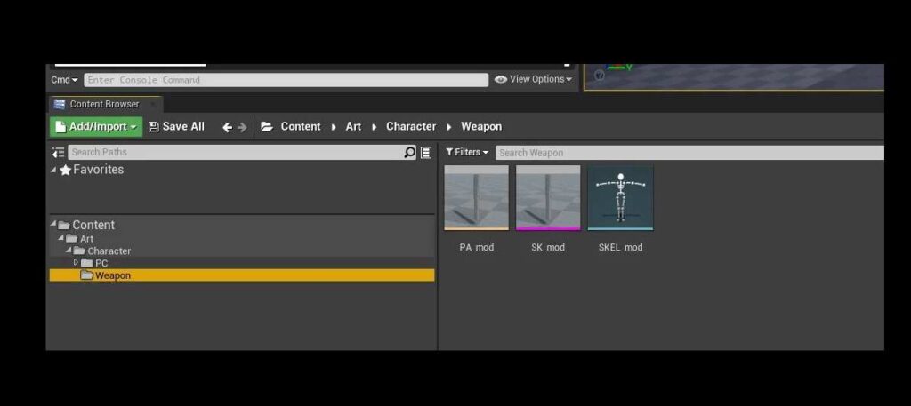Open the View Options menu
911x406 pixels.
pyautogui.click(x=532, y=80)
